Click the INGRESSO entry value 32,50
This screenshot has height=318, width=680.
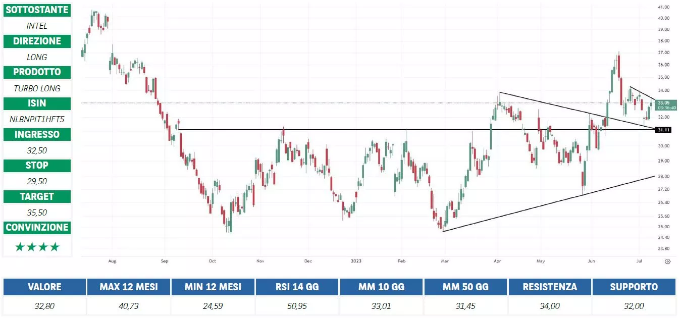(37, 150)
